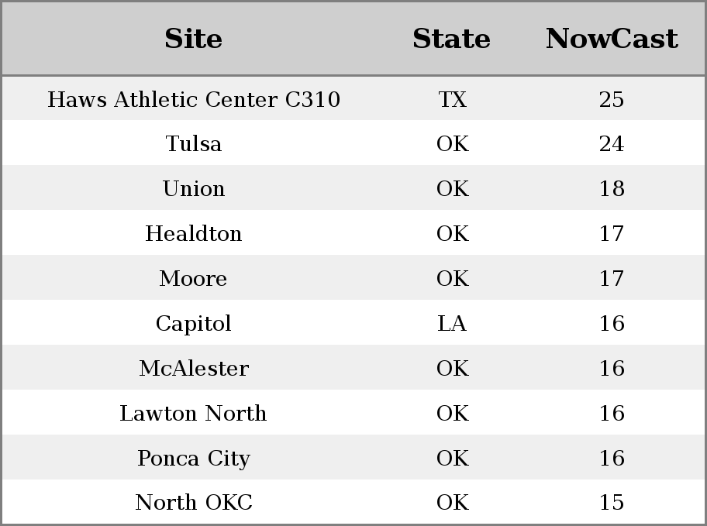Sort by the State column header

[x=452, y=39]
